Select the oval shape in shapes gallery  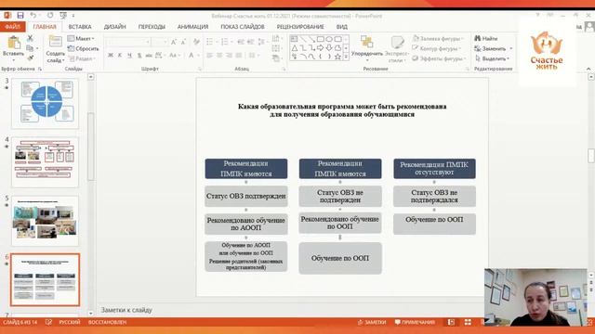click(x=329, y=39)
